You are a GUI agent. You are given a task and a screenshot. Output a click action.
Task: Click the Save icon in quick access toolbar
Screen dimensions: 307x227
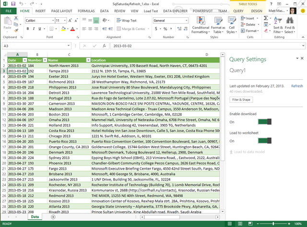tap(13, 4)
